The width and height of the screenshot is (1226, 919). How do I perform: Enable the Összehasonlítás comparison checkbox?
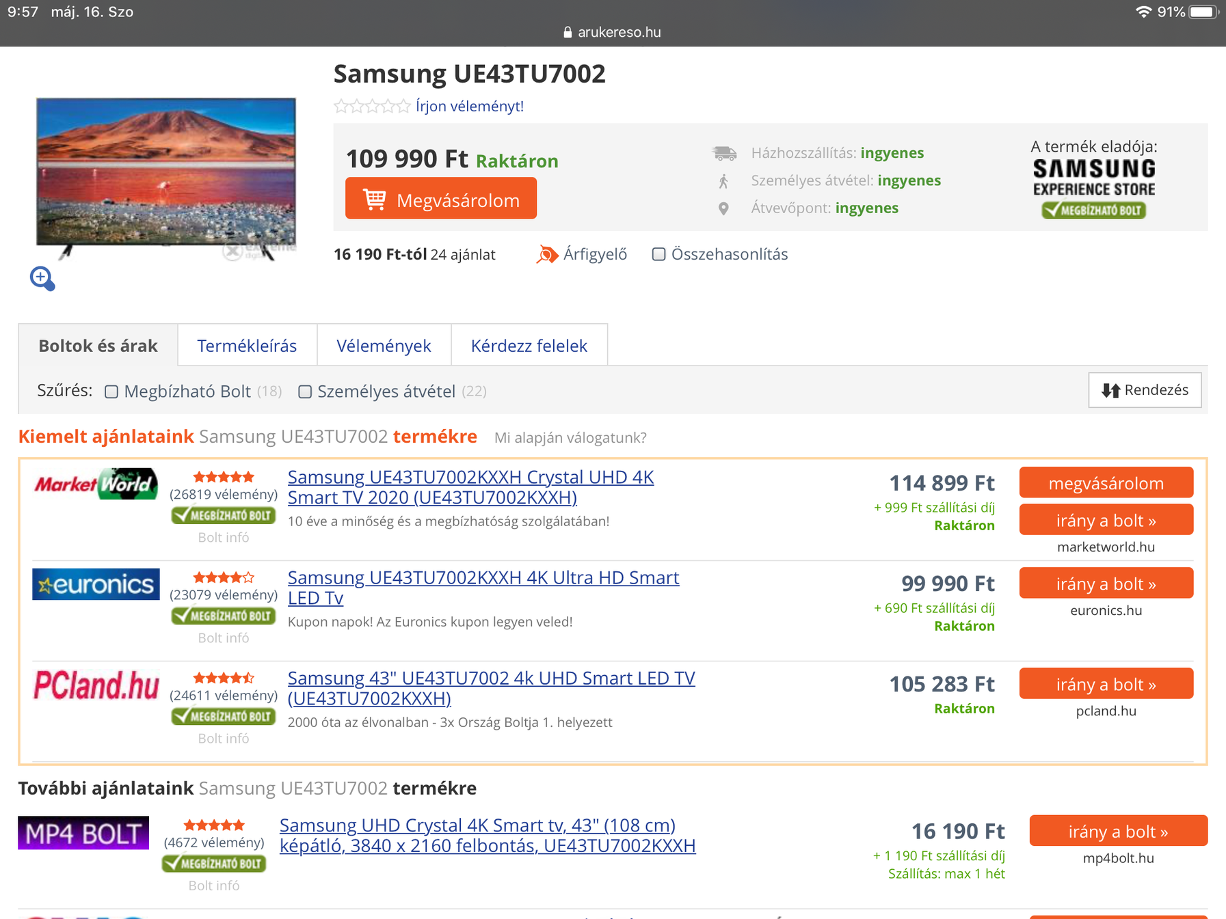pos(658,254)
